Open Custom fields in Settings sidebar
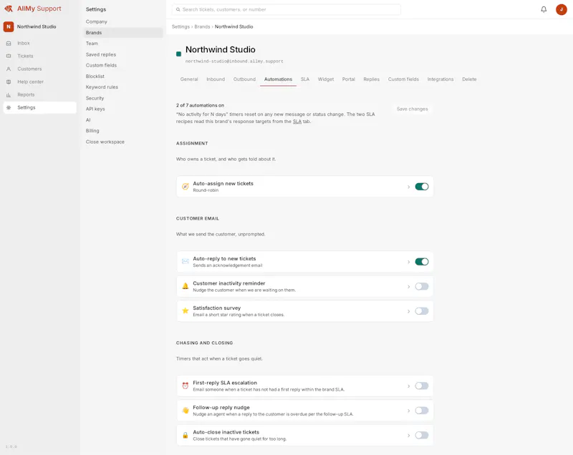 (x=123, y=65)
